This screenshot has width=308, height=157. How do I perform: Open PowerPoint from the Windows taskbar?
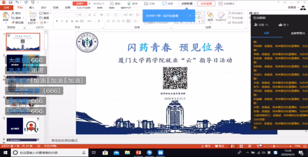138,153
